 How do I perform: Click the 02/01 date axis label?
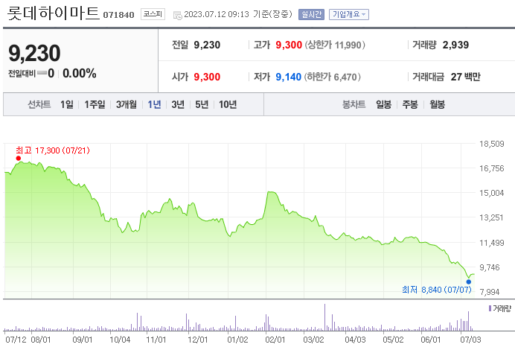point(275,340)
